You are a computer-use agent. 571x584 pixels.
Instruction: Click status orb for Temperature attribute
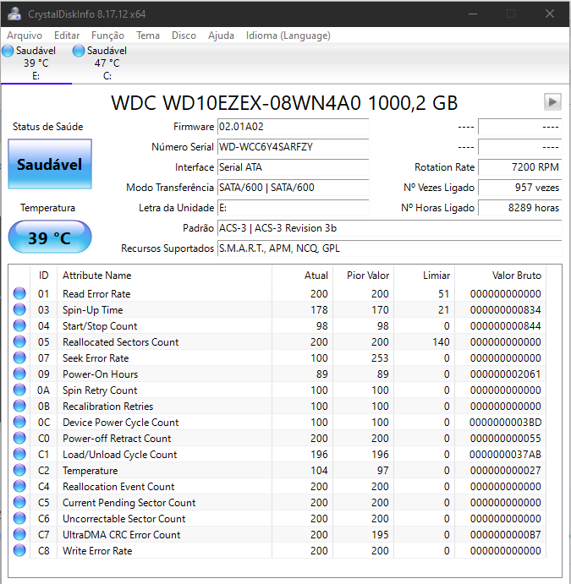[19, 470]
